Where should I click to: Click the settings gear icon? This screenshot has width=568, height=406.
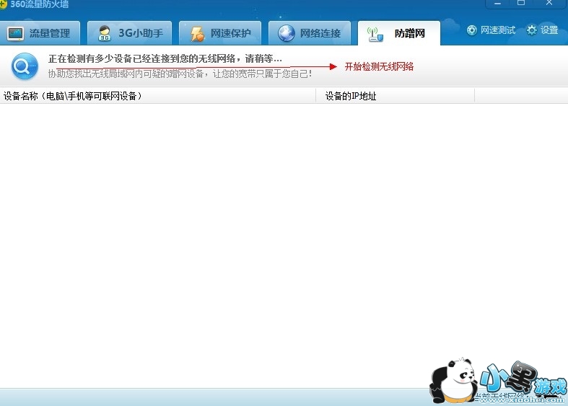531,30
